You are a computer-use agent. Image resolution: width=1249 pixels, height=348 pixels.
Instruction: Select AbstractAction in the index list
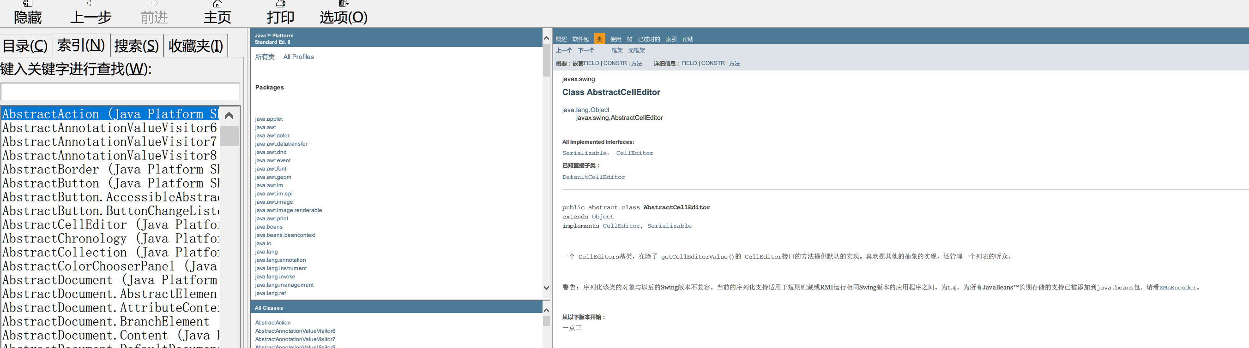(110, 114)
